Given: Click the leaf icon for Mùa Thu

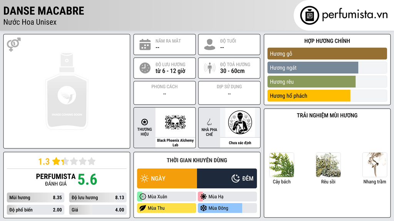Looking at the screenshot, I should pyautogui.click(x=143, y=208).
